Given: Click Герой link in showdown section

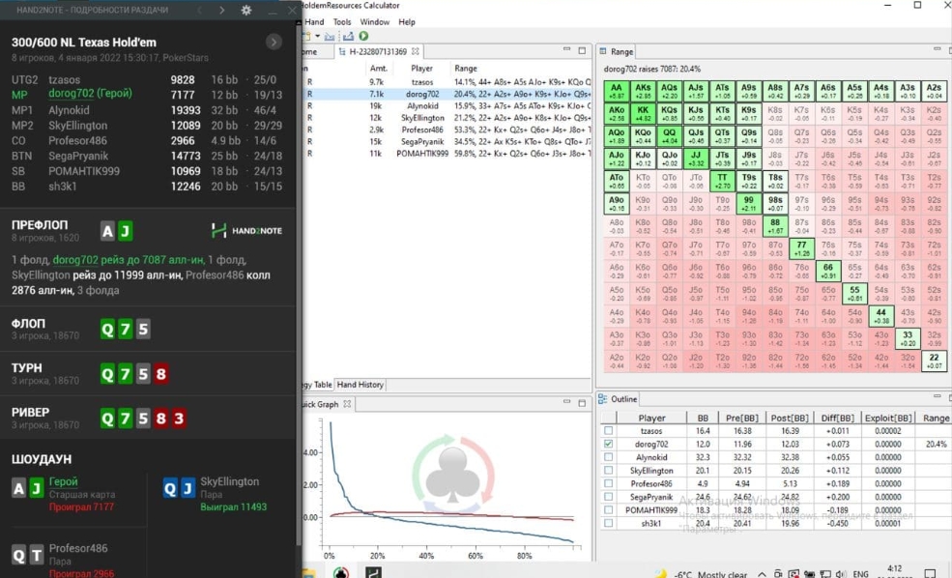Looking at the screenshot, I should tap(63, 481).
